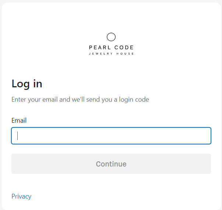Click the "Enter your email" helper sentence

[x=80, y=99]
